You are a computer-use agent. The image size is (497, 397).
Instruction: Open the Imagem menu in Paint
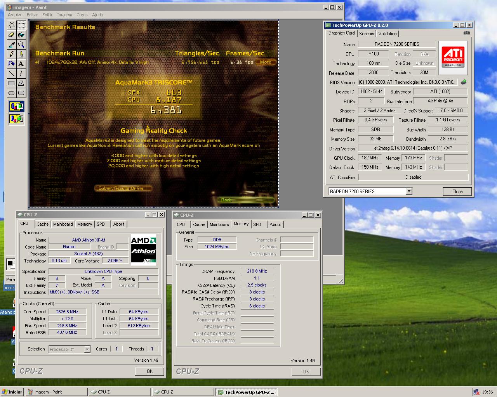pyautogui.click(x=64, y=15)
